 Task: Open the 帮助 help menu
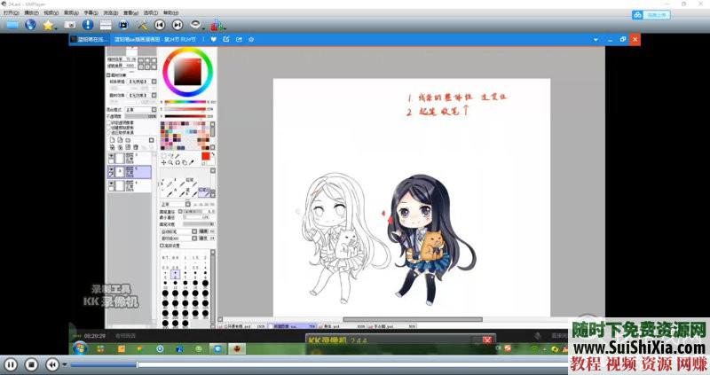tap(169, 13)
